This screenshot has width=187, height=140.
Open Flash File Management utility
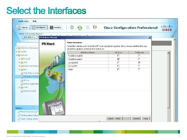pos(28,112)
